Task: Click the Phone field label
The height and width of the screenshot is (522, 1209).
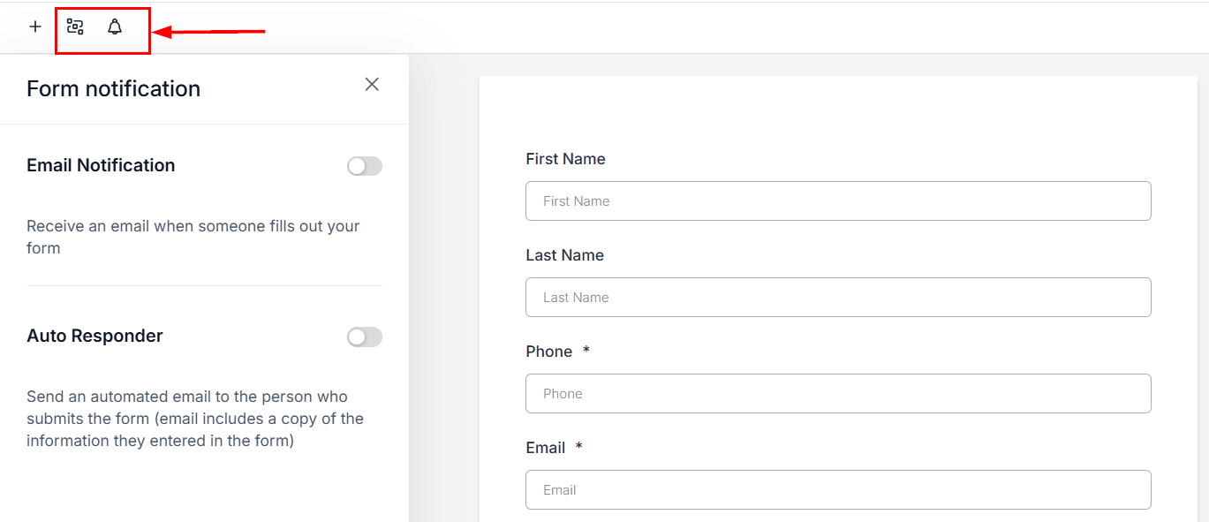Action: [x=548, y=352]
